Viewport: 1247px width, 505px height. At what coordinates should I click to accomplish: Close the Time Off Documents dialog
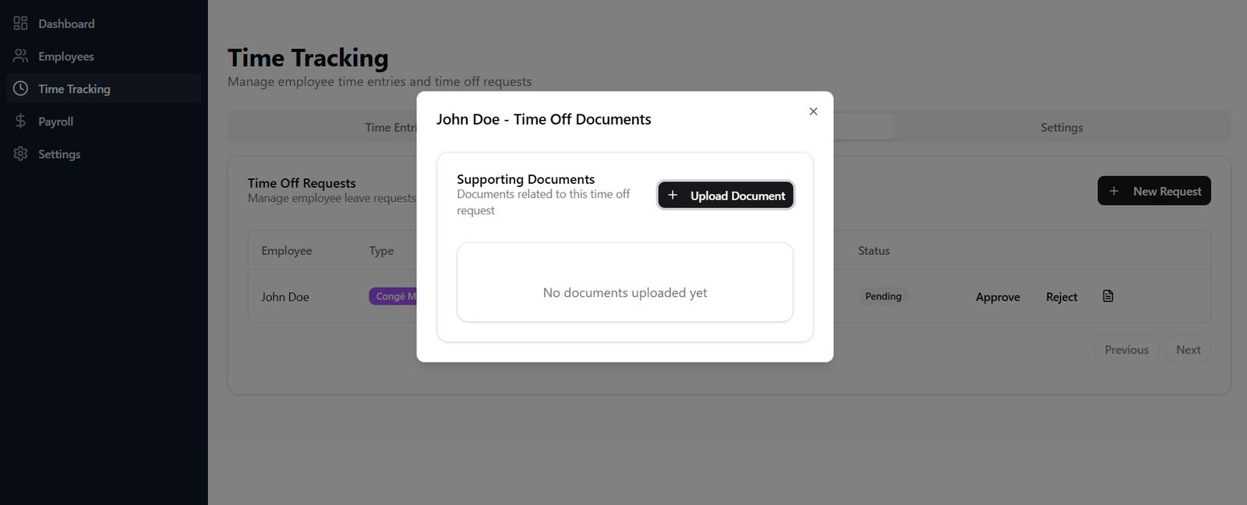(x=813, y=111)
